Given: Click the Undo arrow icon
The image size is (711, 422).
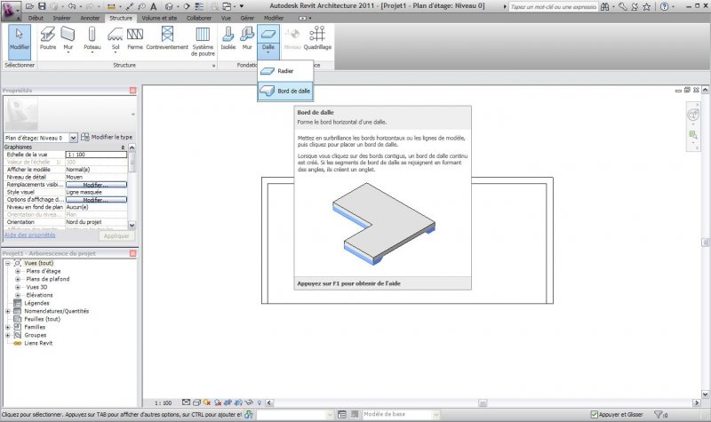Looking at the screenshot, I should pos(72,6).
